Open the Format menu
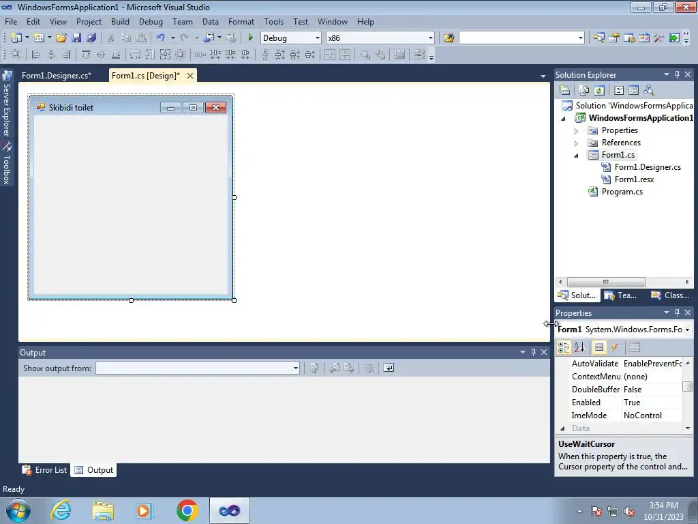This screenshot has height=524, width=698. pos(241,21)
